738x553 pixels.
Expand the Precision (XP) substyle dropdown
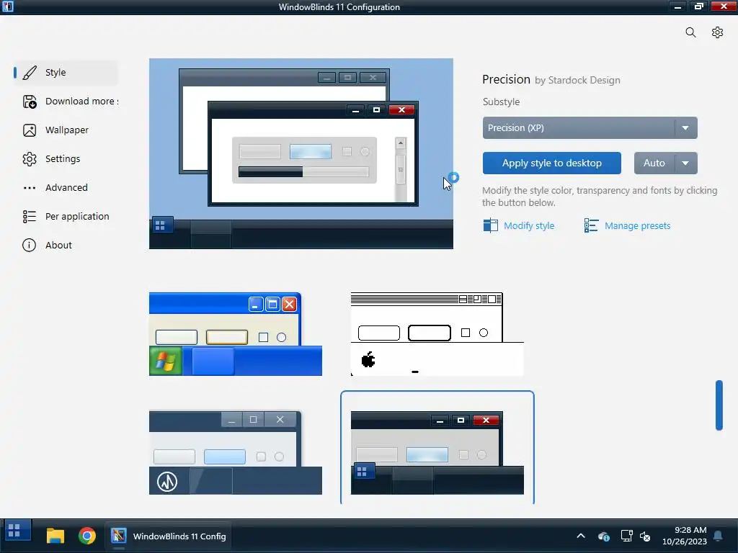click(x=590, y=128)
